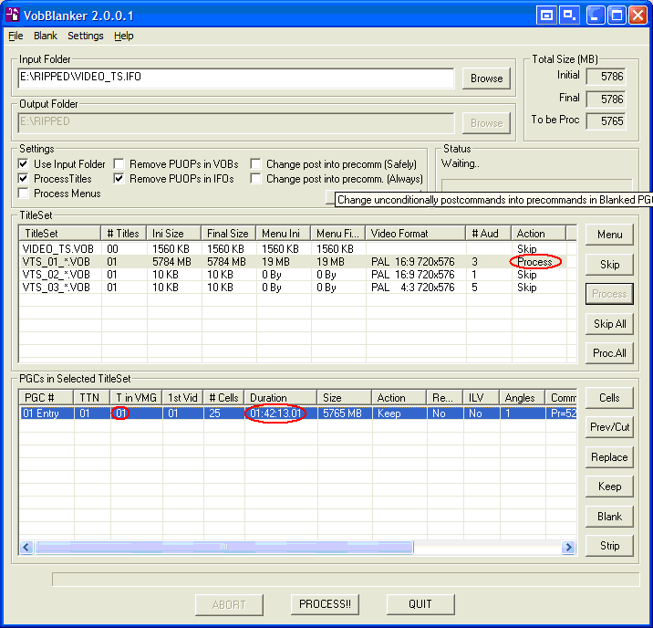Enable the Process Menus checkbox
653x628 pixels.
[x=24, y=194]
